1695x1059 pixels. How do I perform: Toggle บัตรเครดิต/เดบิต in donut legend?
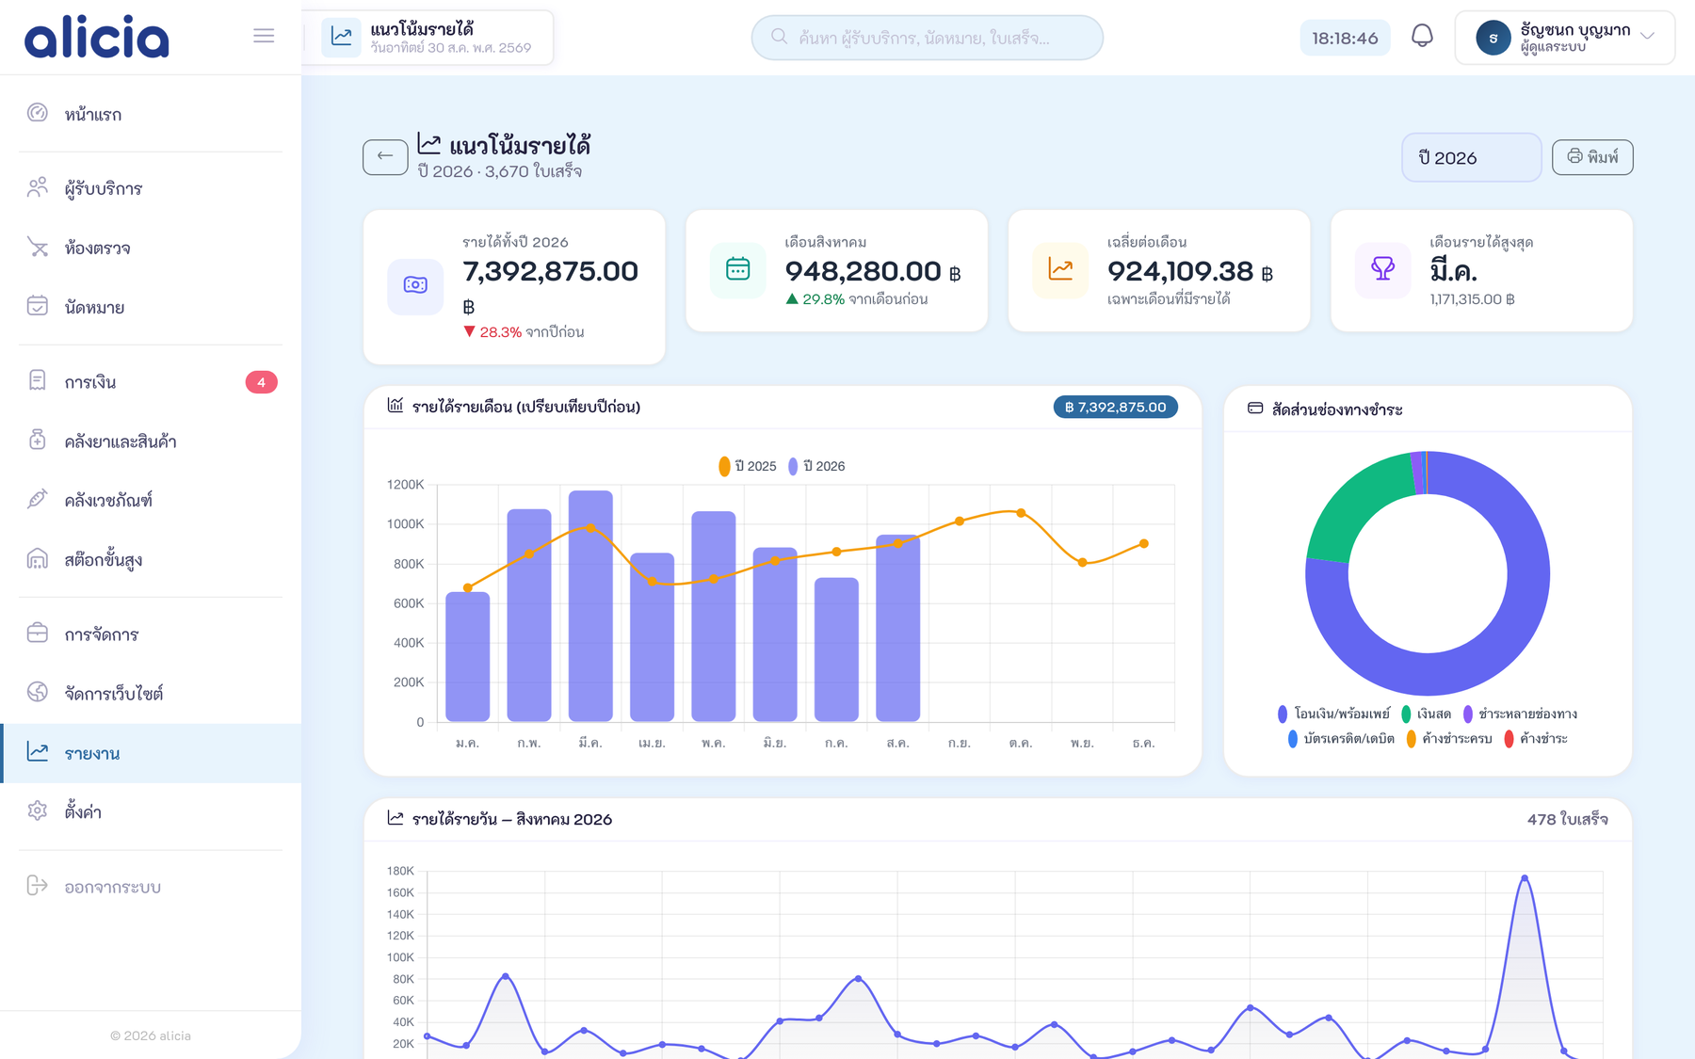[1341, 739]
